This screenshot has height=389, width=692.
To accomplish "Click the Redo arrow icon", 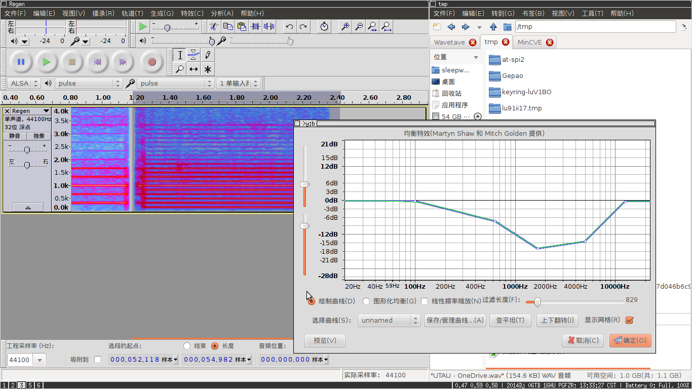I will point(303,26).
